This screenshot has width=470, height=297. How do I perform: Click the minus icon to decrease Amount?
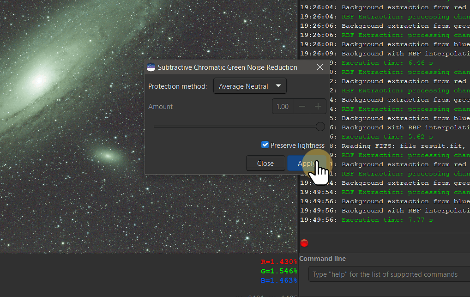tap(301, 106)
